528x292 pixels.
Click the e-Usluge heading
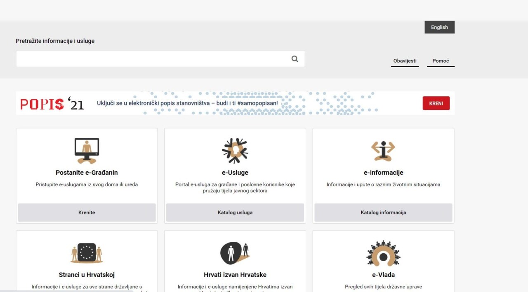pyautogui.click(x=235, y=173)
